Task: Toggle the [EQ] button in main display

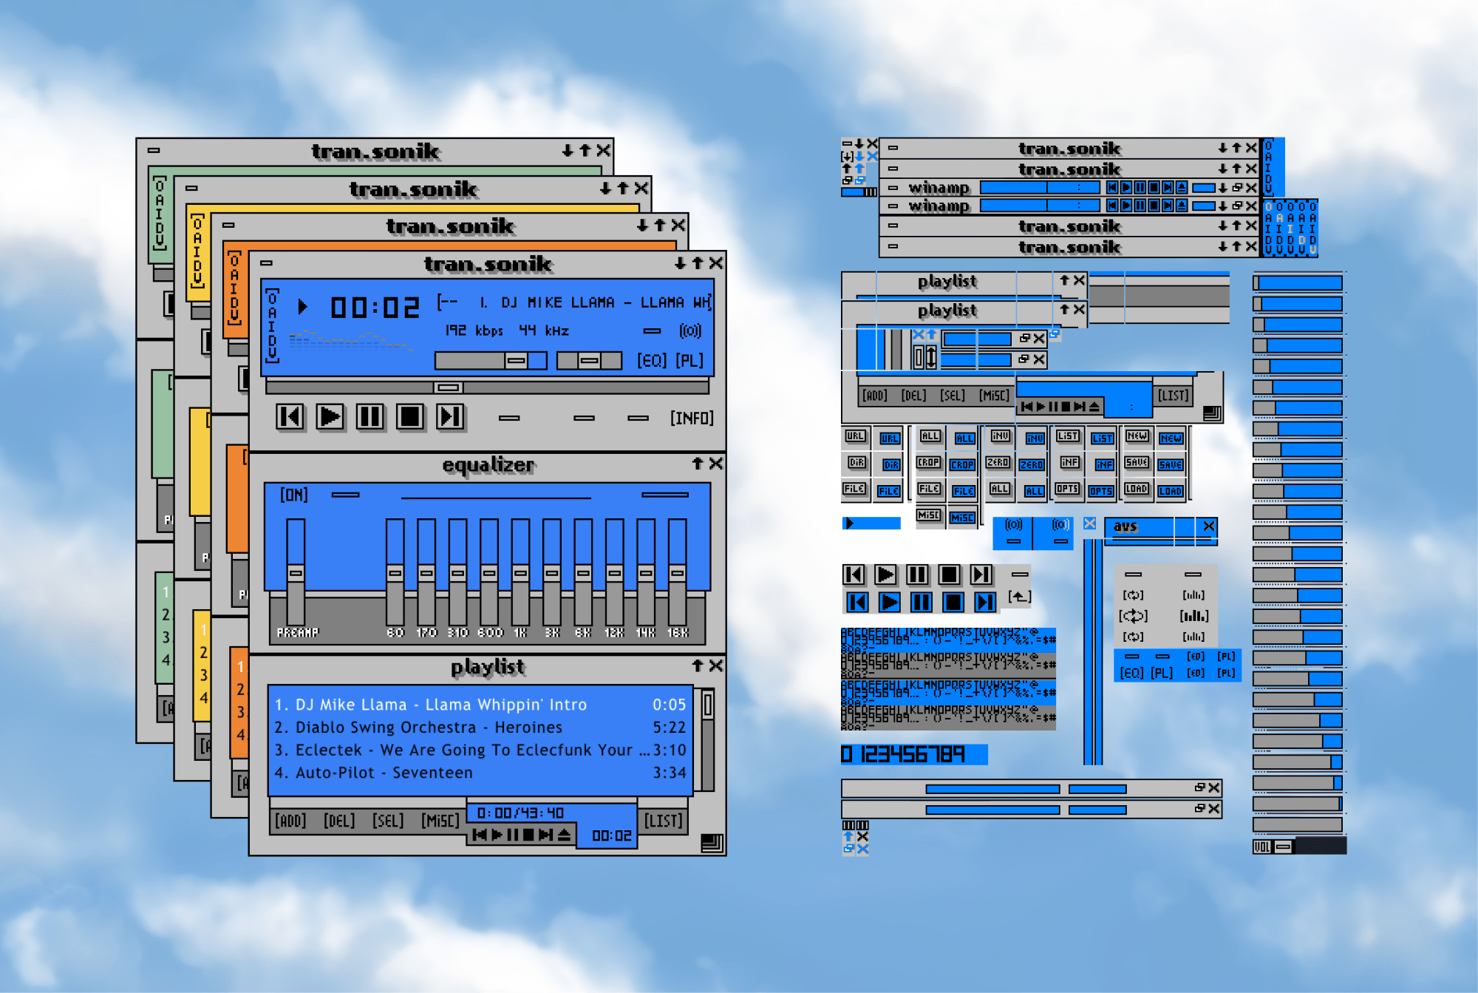Action: tap(652, 360)
